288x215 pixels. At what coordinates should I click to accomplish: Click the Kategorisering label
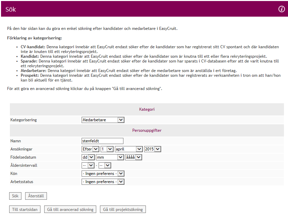[x=23, y=120]
